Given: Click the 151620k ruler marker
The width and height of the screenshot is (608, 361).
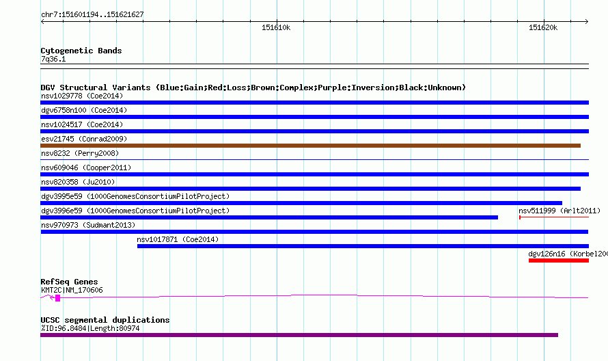Looking at the screenshot, I should [543, 27].
